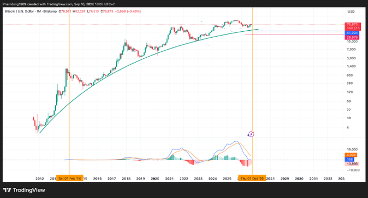The image size is (368, 198).
Task: Click the 2016 year label on time axis
Action: [x=97, y=179]
